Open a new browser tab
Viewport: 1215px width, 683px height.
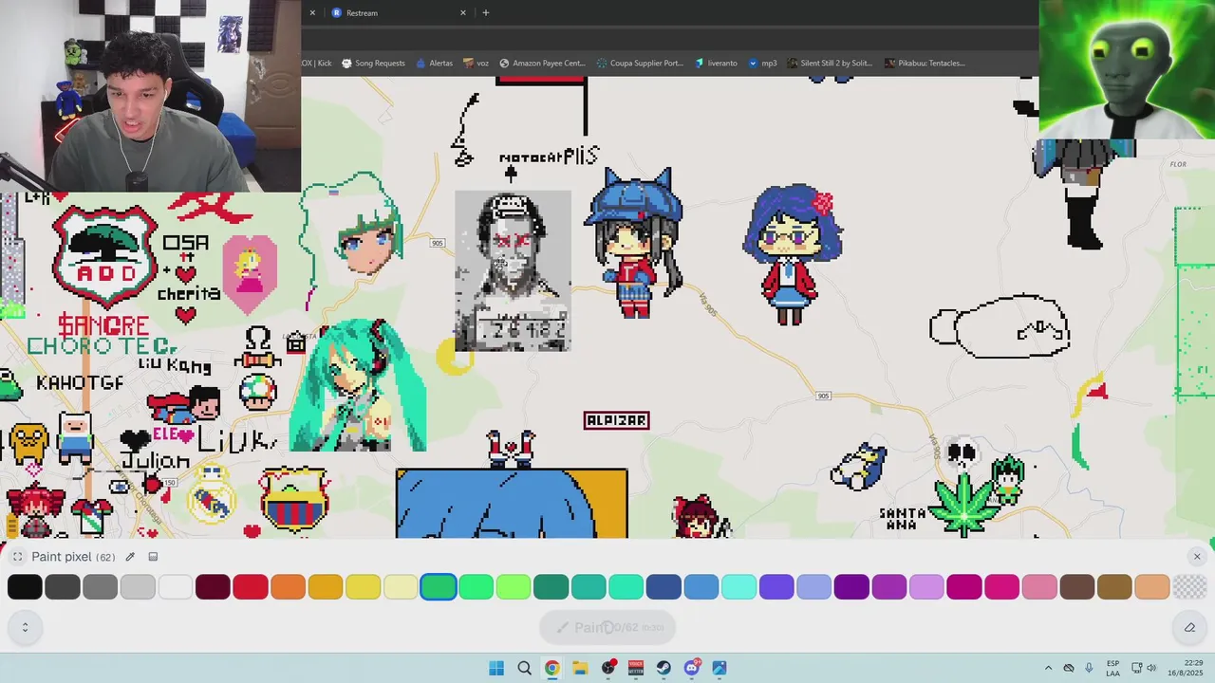[485, 12]
